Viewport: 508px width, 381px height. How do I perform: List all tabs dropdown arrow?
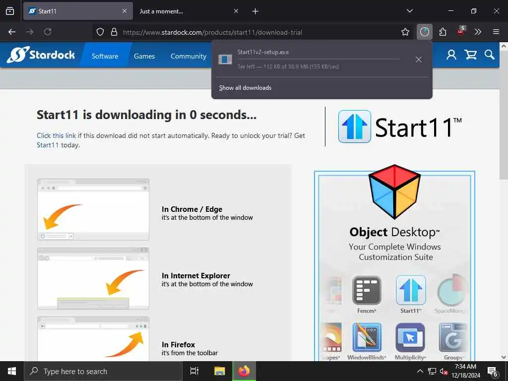(x=409, y=11)
